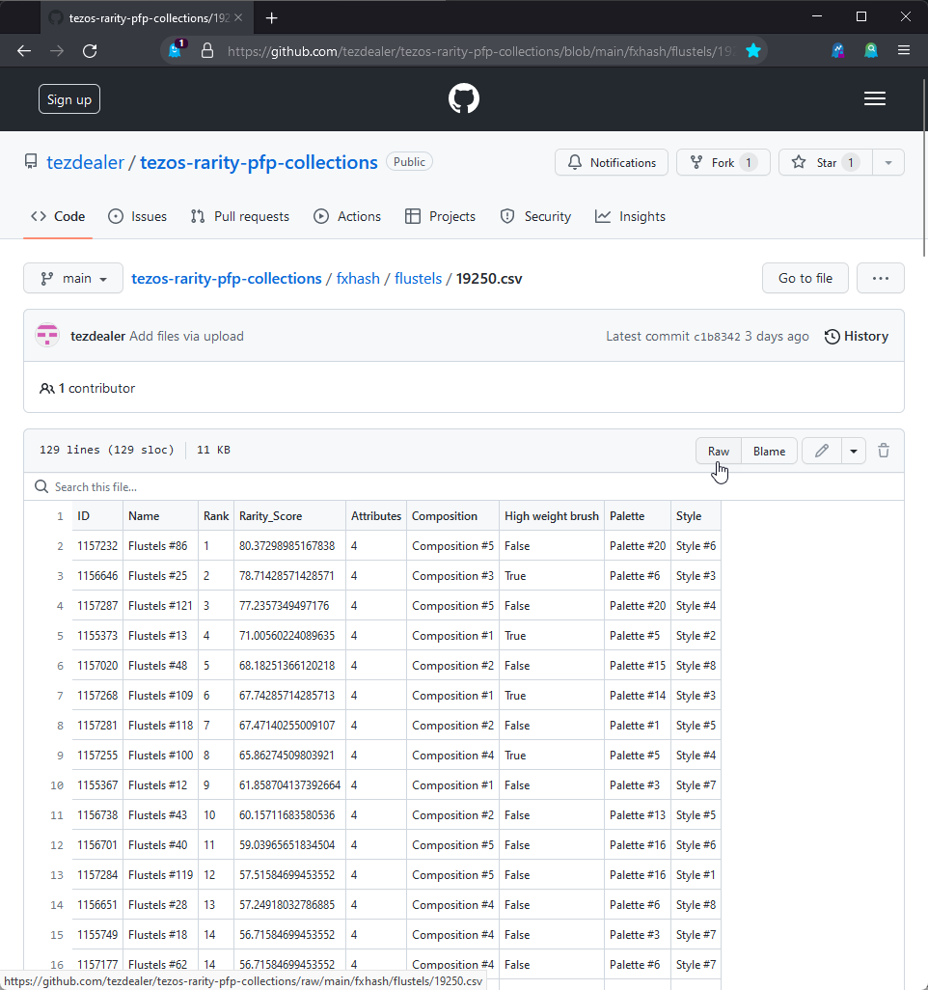Screen dimensions: 928x990
Task: Click the Raw button
Action: tap(719, 451)
